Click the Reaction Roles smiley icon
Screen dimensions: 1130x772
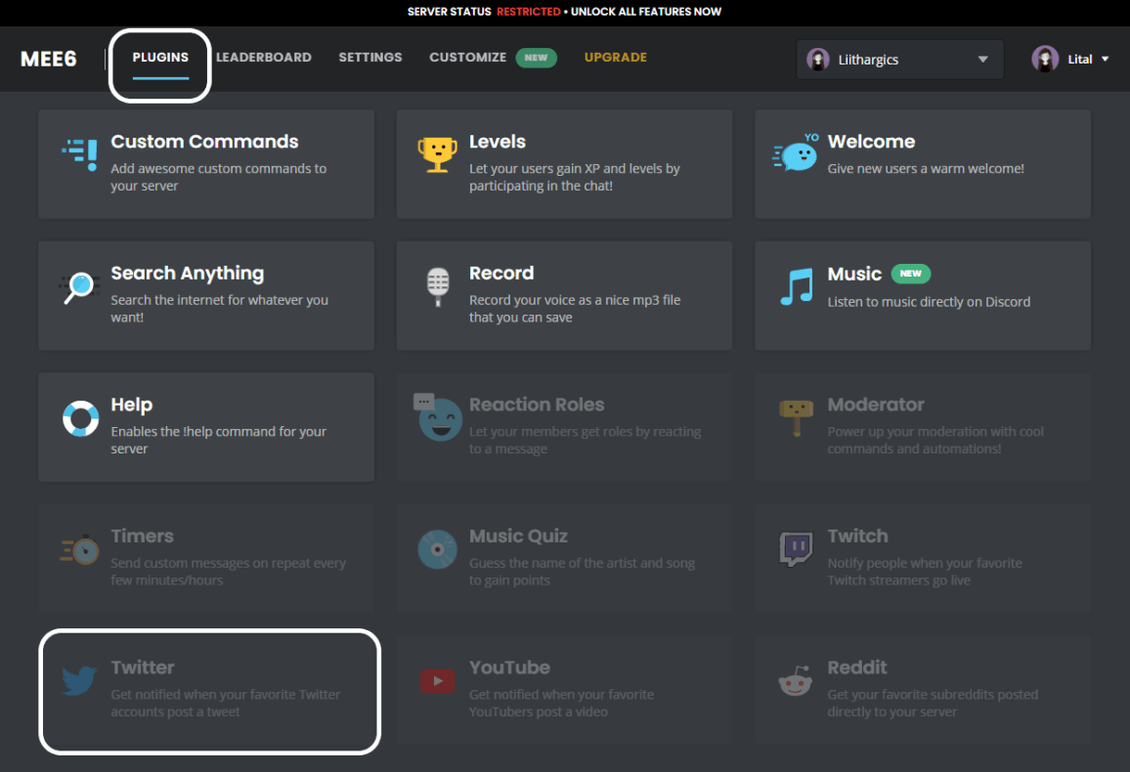[438, 417]
